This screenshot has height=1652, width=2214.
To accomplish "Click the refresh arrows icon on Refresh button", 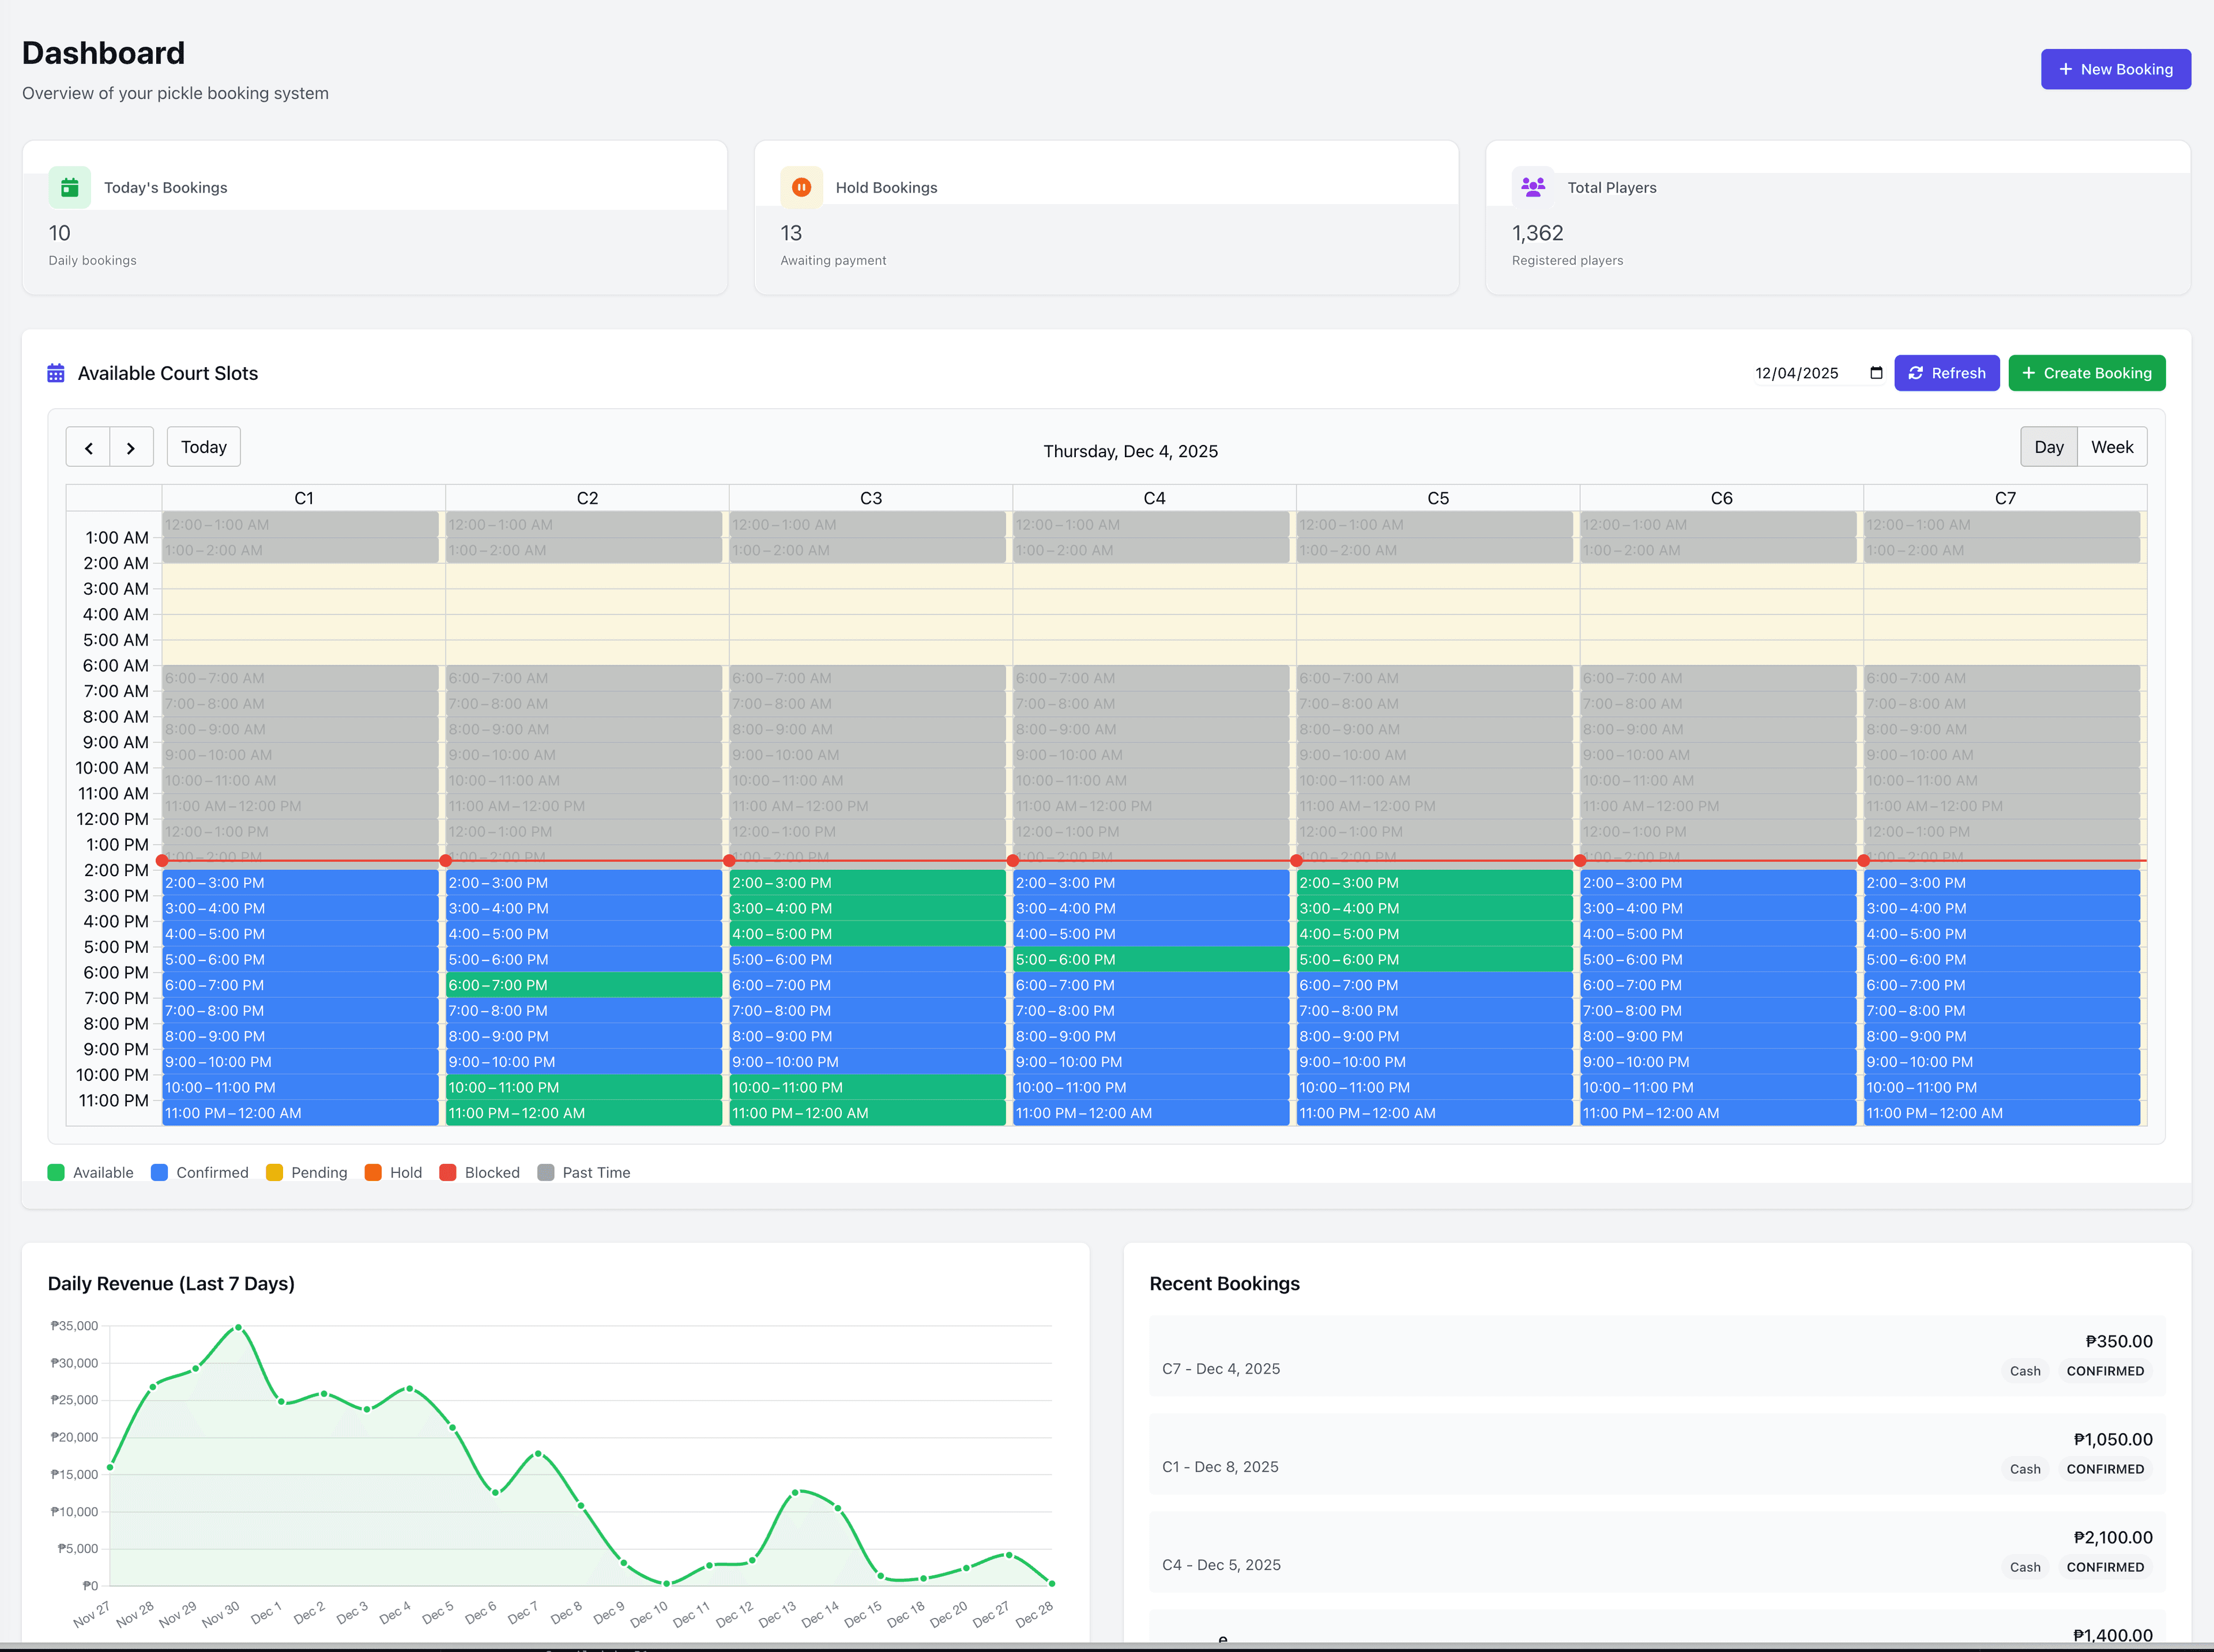I will click(1916, 372).
